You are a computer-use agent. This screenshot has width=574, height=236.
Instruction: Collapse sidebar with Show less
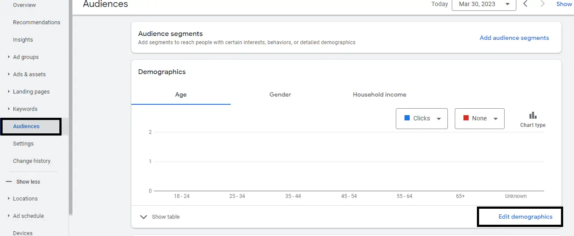28,182
